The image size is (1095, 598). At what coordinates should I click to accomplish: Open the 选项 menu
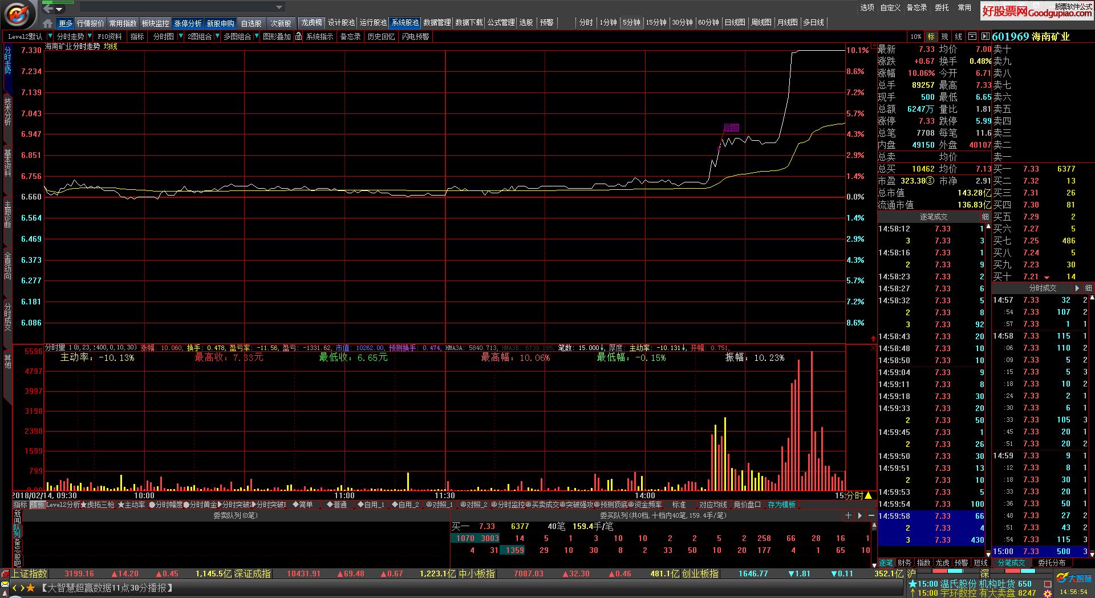coord(867,7)
